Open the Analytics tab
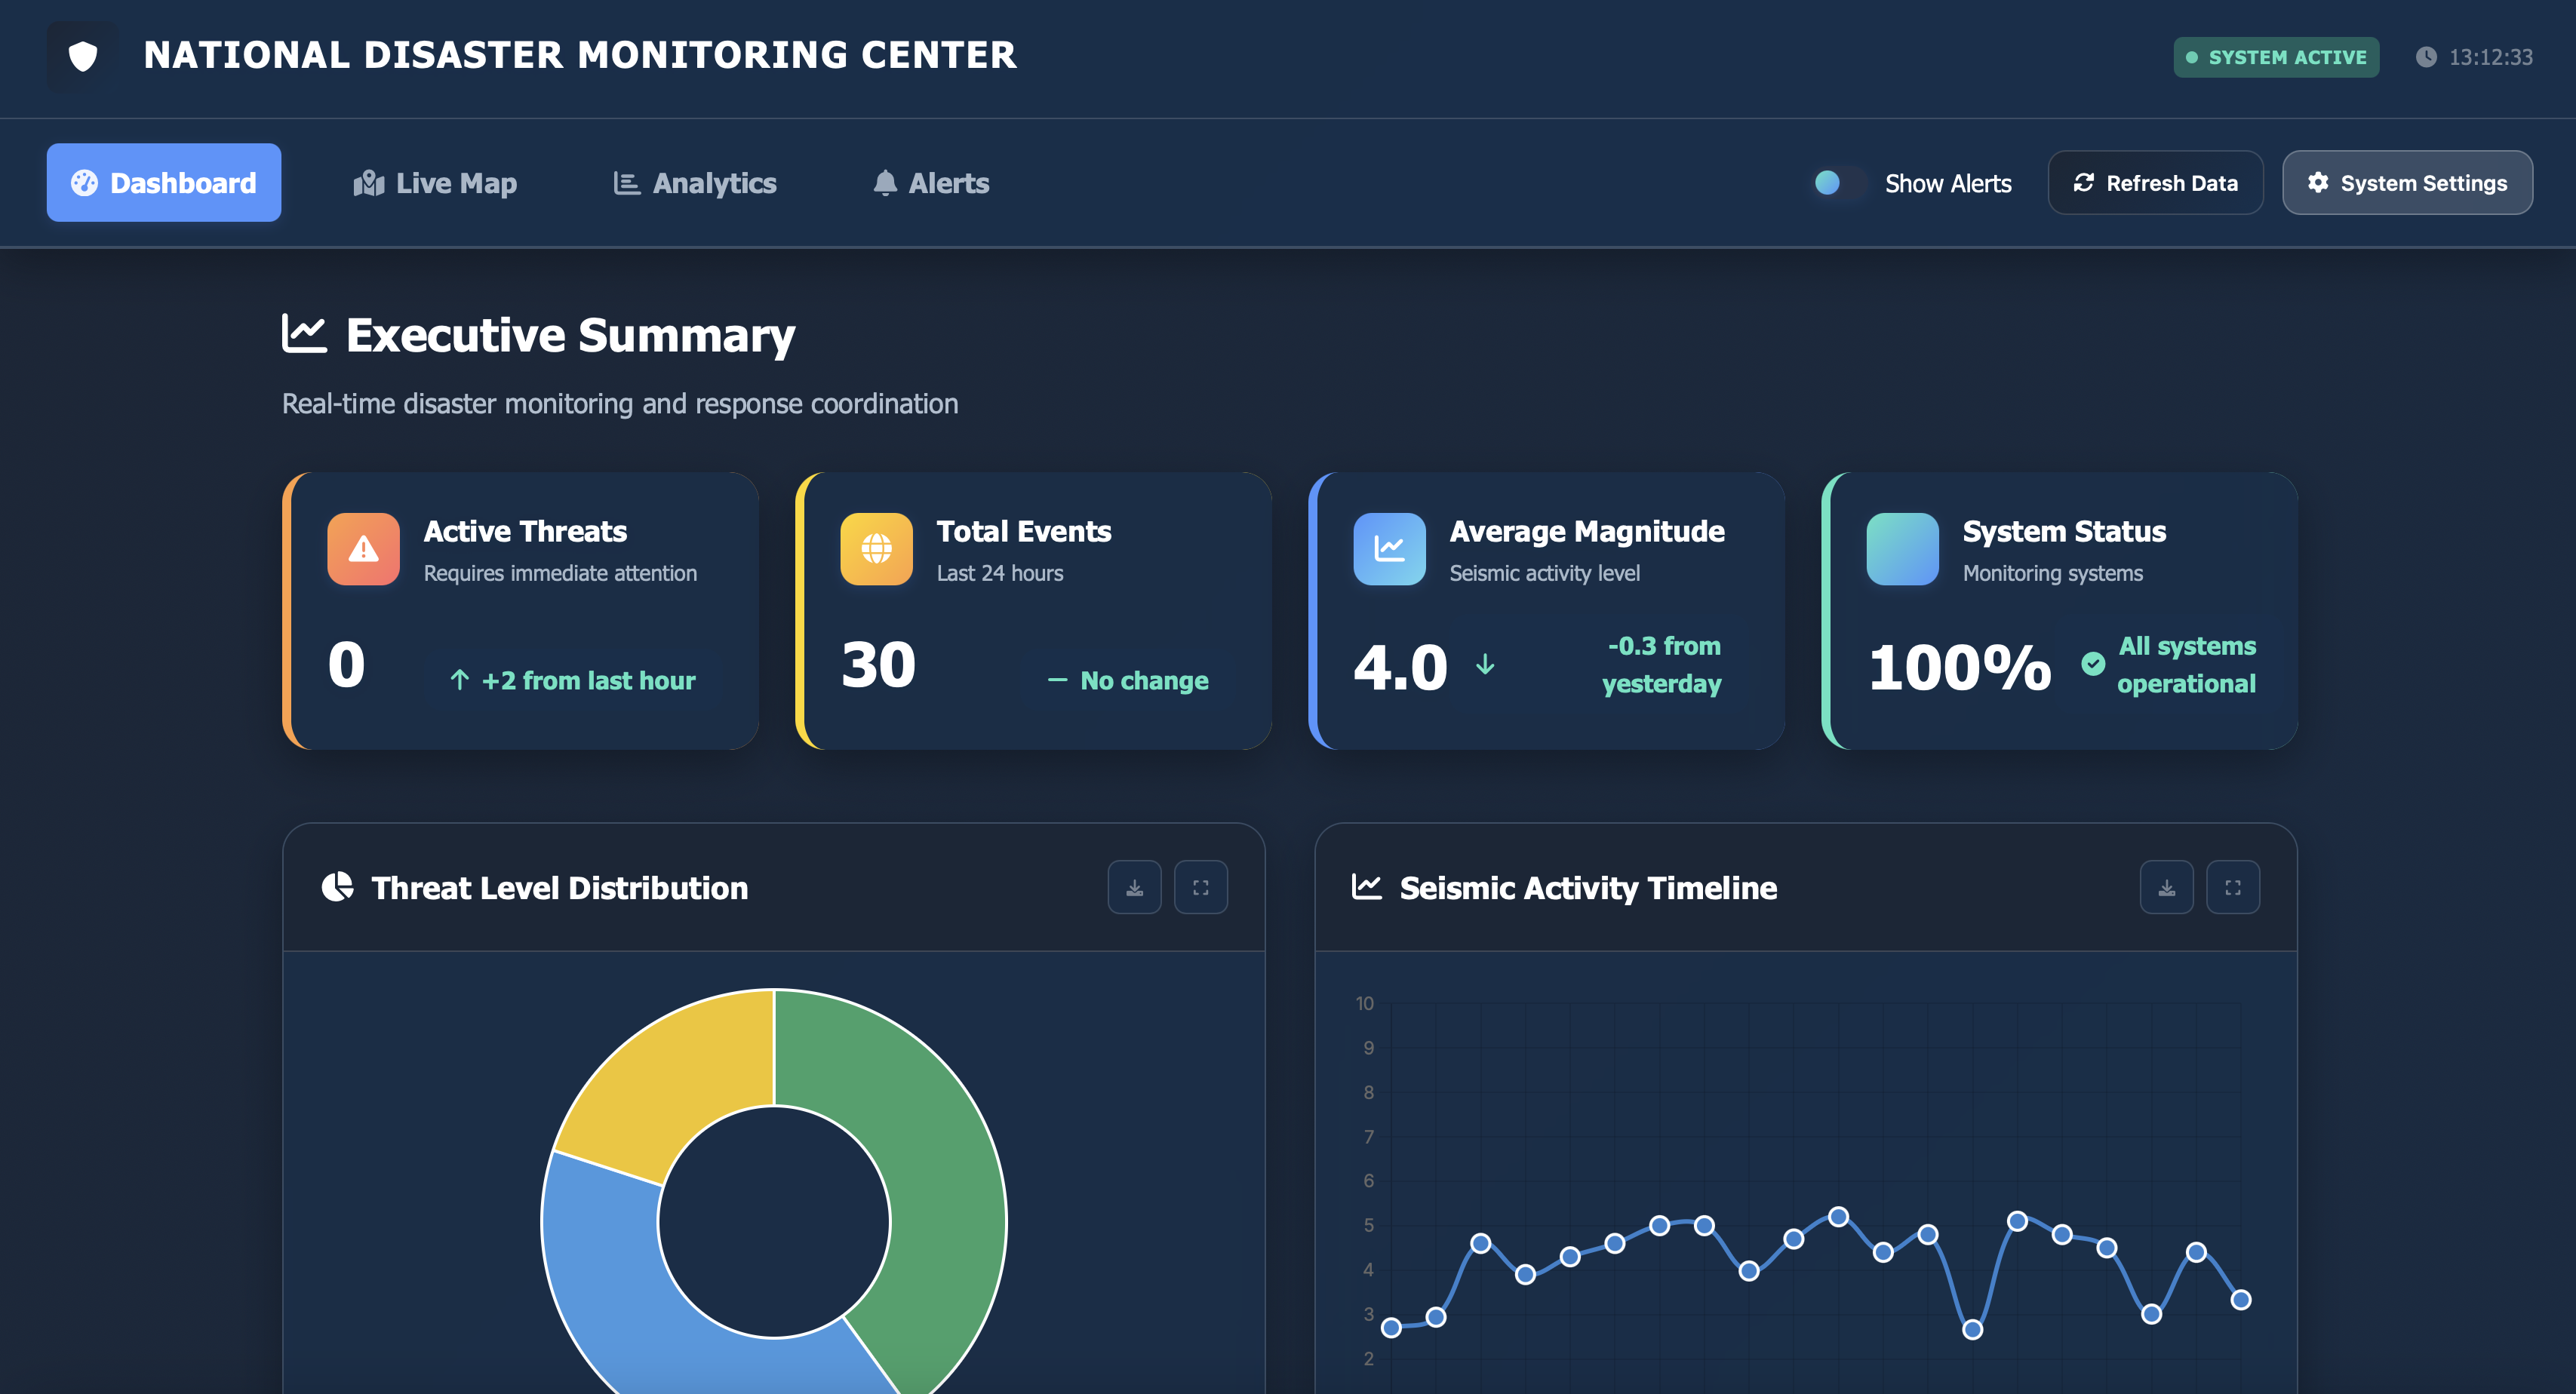The height and width of the screenshot is (1394, 2576). click(x=695, y=183)
